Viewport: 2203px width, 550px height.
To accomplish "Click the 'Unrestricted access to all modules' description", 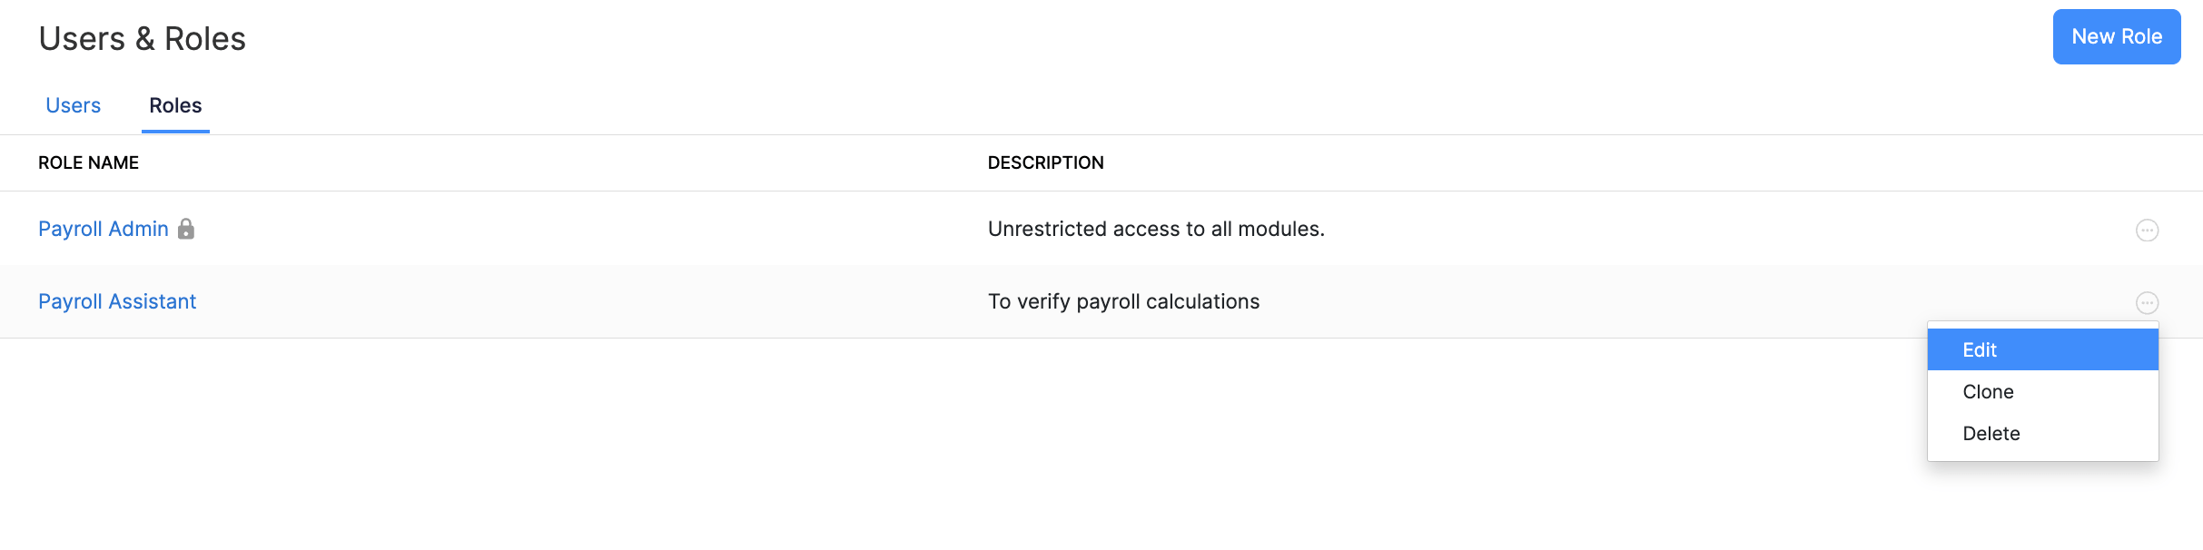I will pos(1156,229).
